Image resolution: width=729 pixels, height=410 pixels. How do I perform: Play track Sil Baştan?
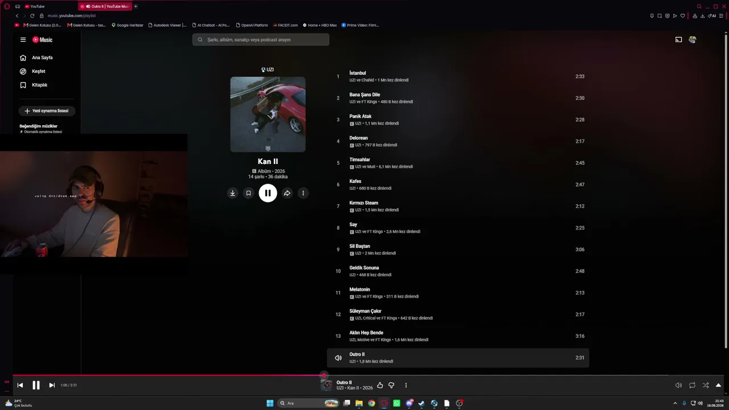tap(458, 249)
